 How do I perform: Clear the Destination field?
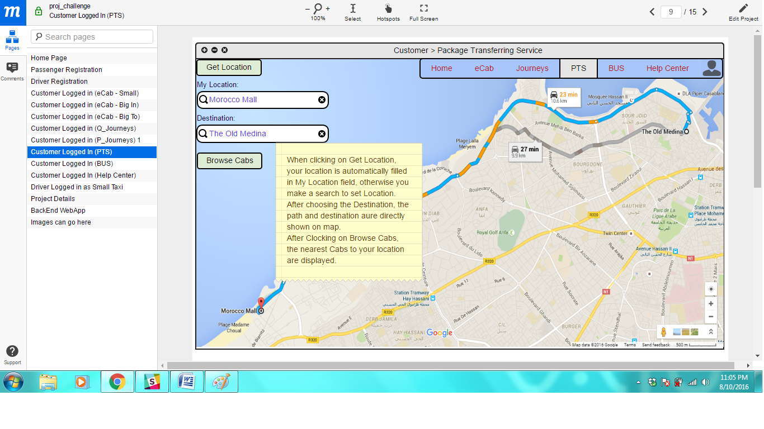[x=322, y=134]
